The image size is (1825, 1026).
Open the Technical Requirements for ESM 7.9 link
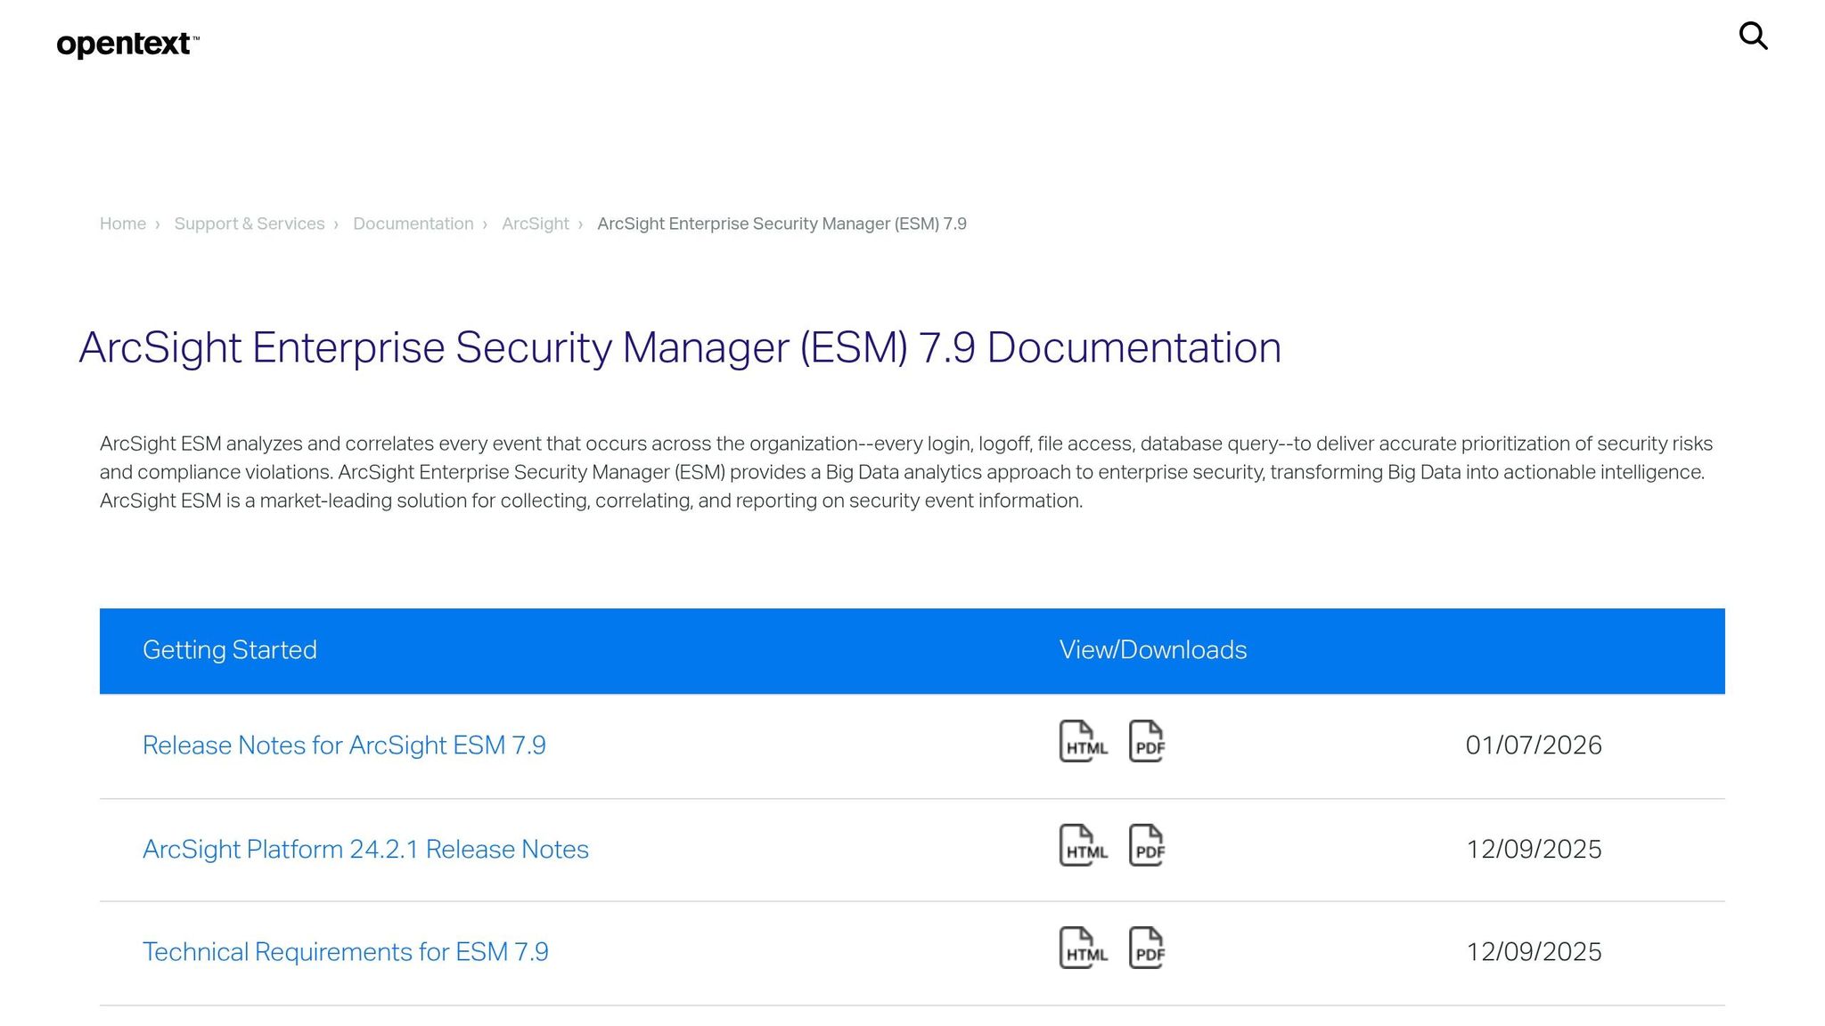346,951
